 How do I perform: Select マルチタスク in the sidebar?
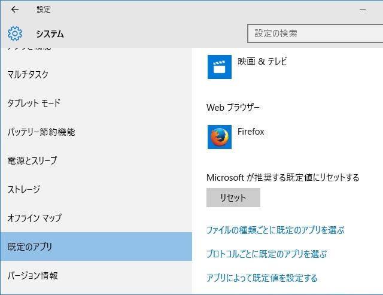click(x=96, y=74)
